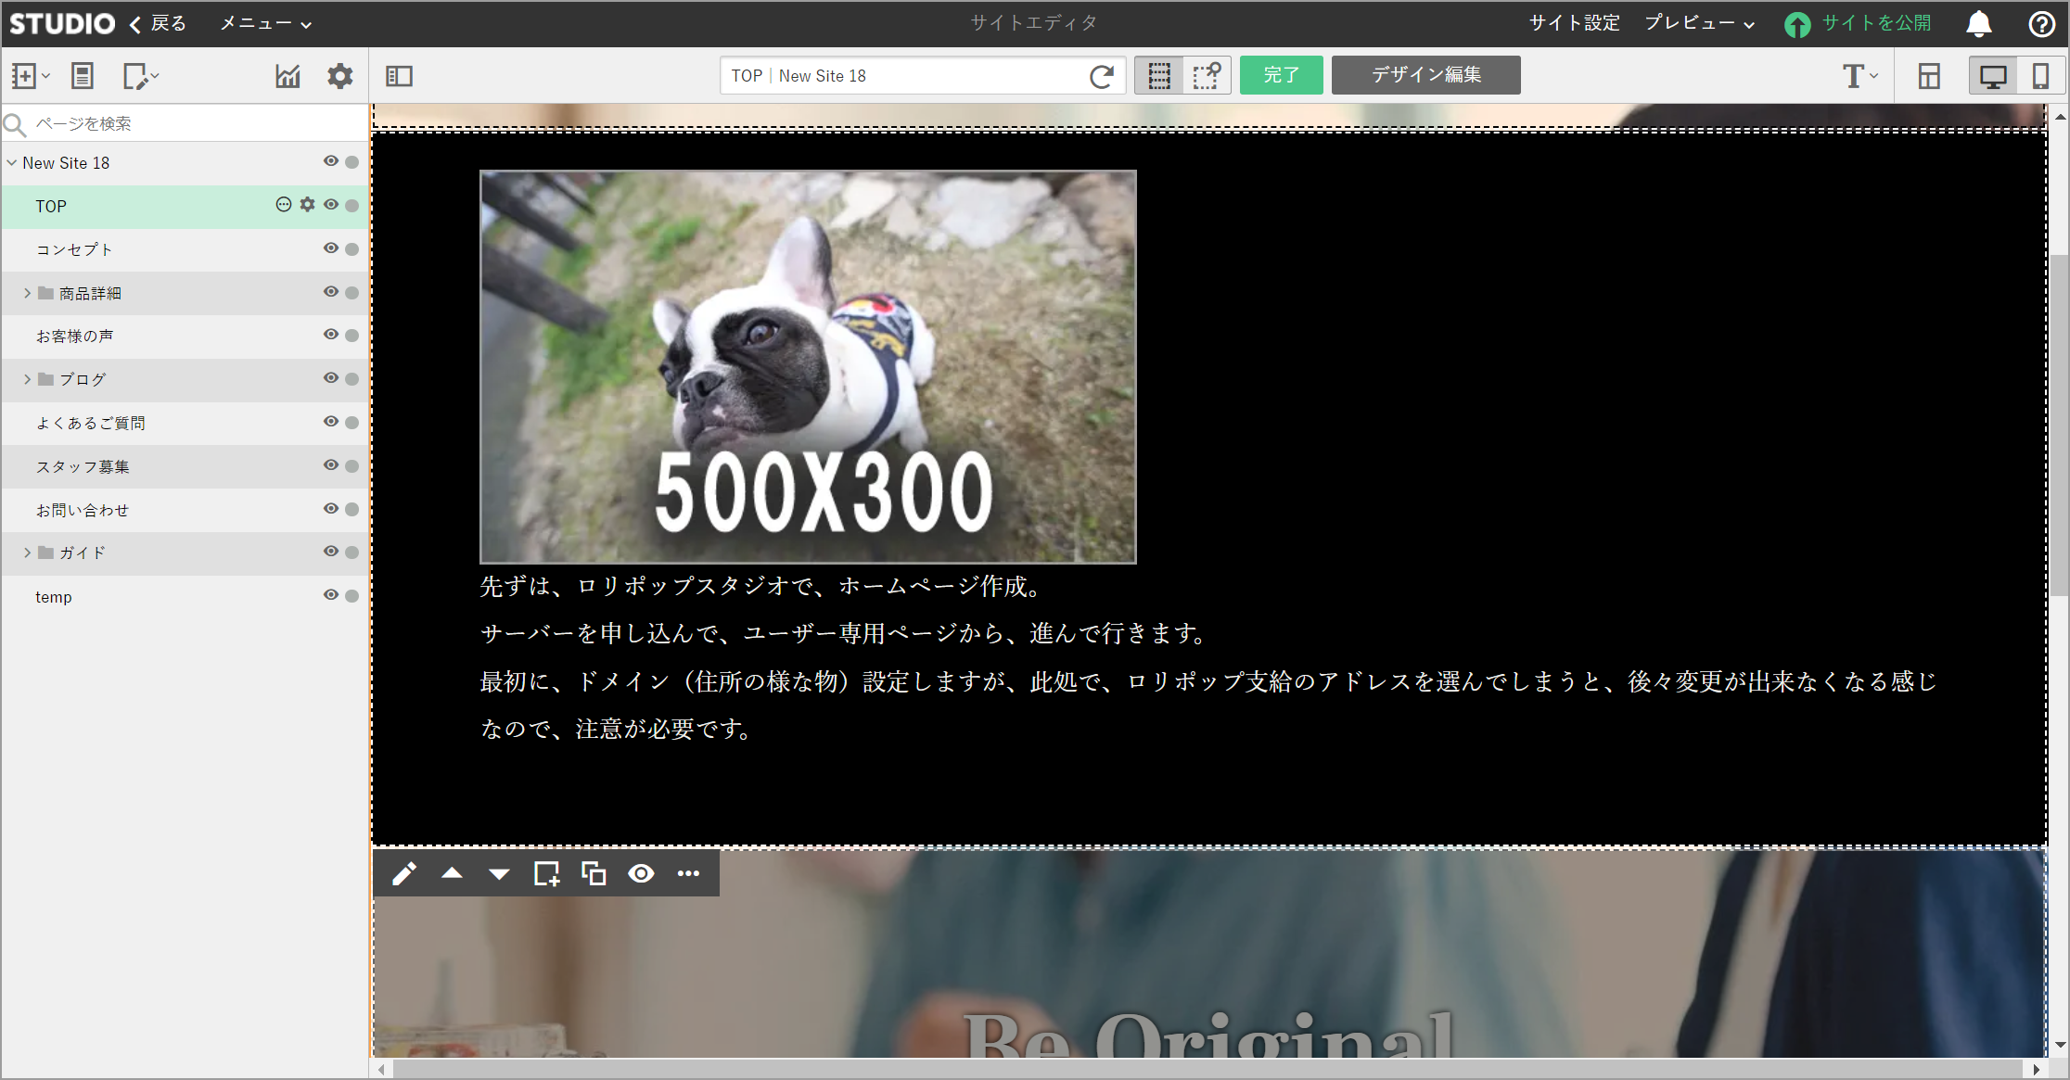
Task: Open notifications bell icon
Action: click(1978, 24)
